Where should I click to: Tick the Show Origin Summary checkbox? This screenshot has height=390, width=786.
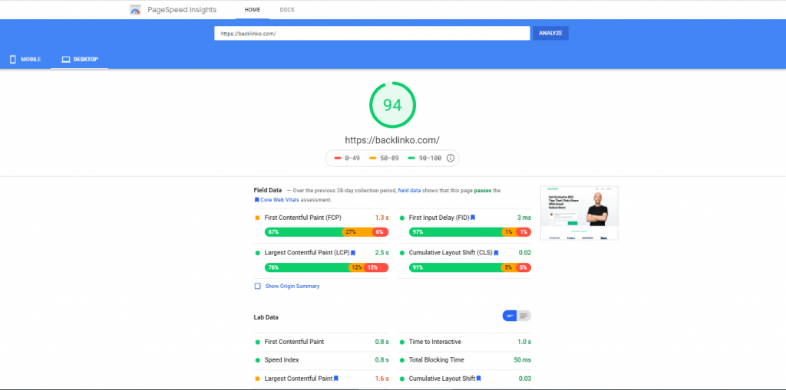click(x=258, y=287)
